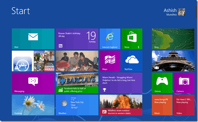Screen dimensions: 198x122
Task: Open the Camera tile
Action: (x=184, y=83)
